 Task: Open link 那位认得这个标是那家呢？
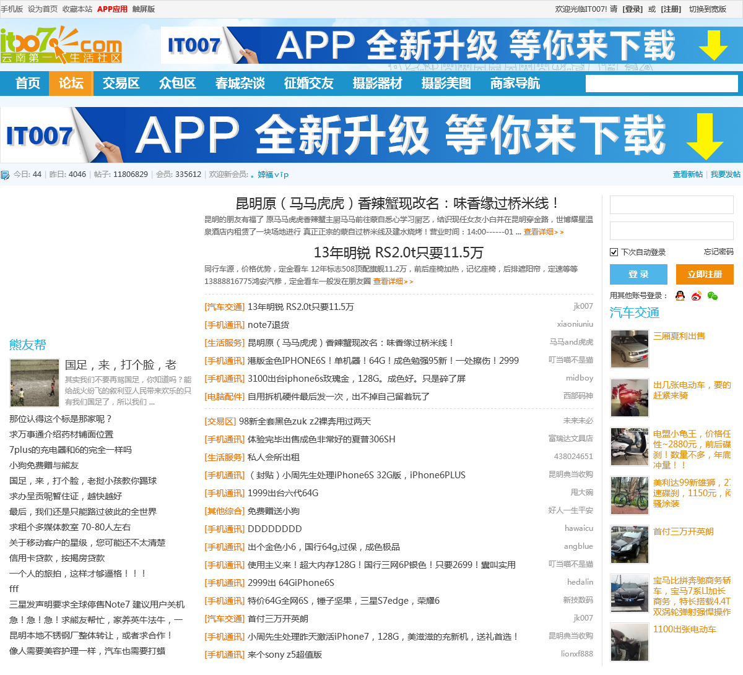61,419
